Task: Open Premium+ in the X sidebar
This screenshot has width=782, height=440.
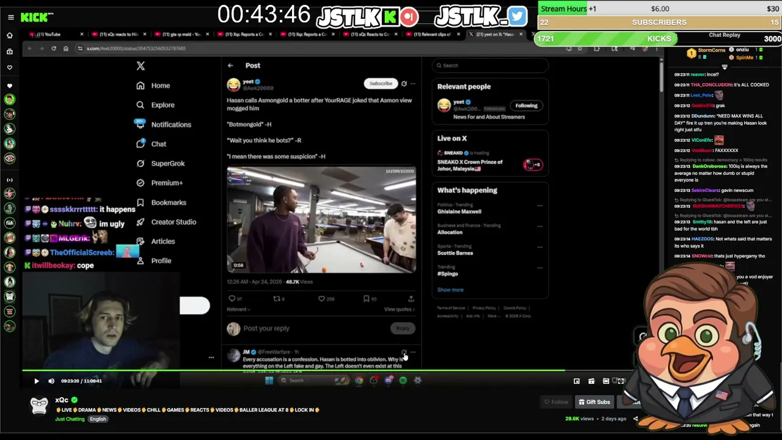Action: tap(160, 183)
